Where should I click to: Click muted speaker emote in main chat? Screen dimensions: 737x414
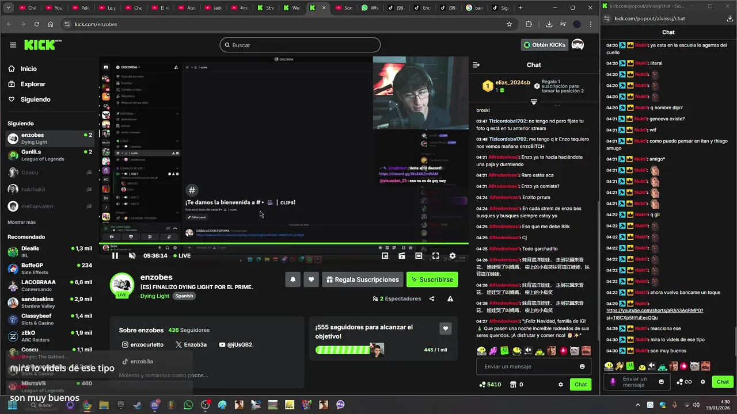pyautogui.click(x=529, y=351)
